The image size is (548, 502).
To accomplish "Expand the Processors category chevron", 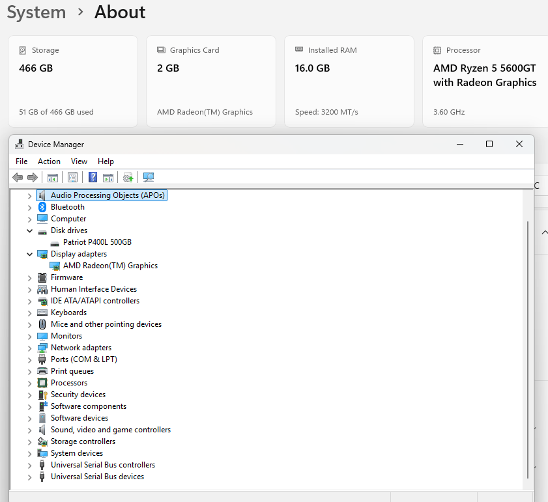I will click(30, 383).
